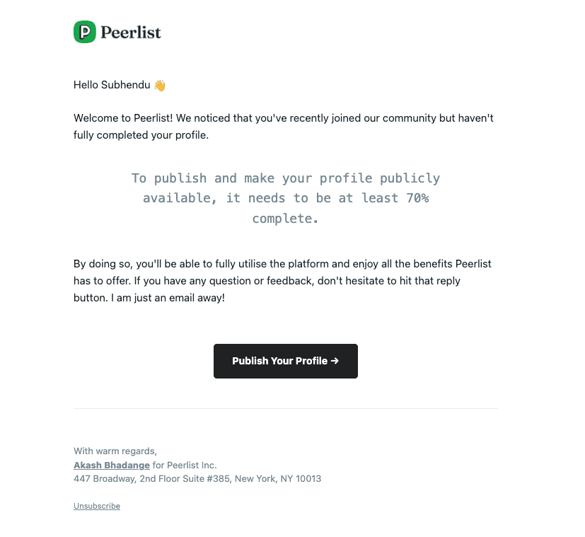Click the welcome paragraph mentioning the community
The height and width of the screenshot is (537, 585).
pyautogui.click(x=283, y=126)
